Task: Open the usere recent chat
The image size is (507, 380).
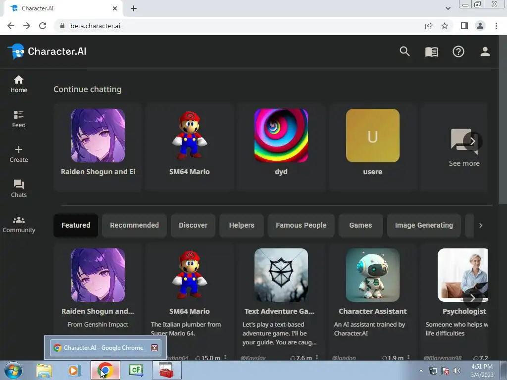Action: click(372, 147)
